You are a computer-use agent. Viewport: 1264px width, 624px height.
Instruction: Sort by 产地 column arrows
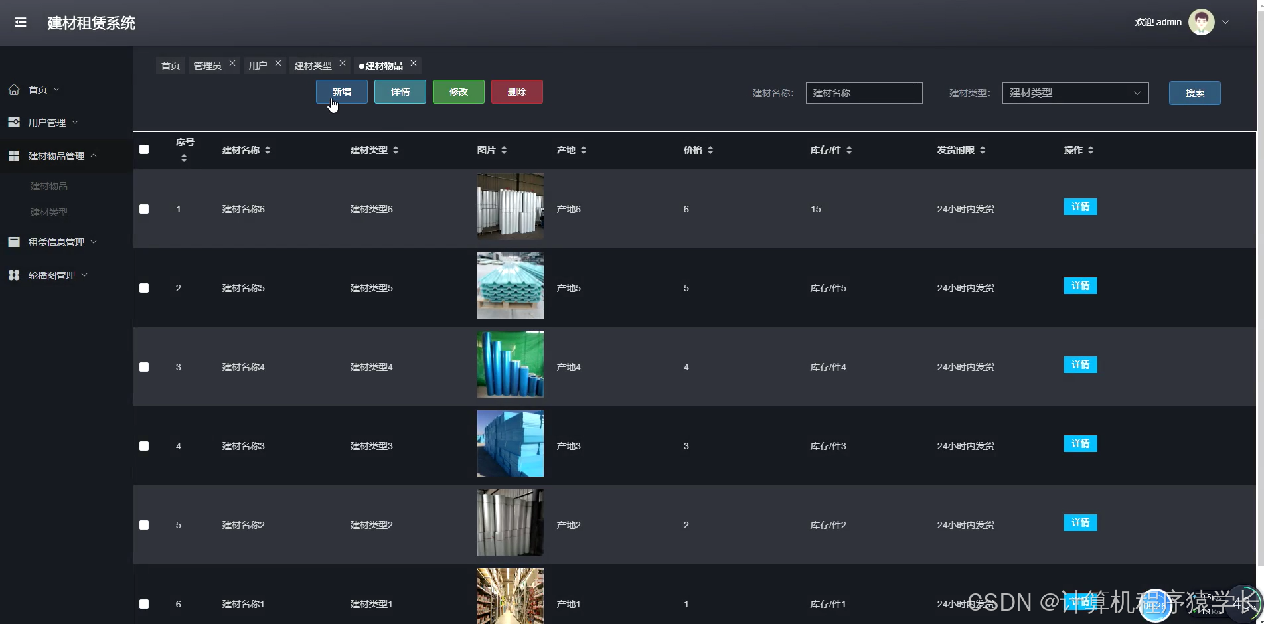(x=584, y=150)
